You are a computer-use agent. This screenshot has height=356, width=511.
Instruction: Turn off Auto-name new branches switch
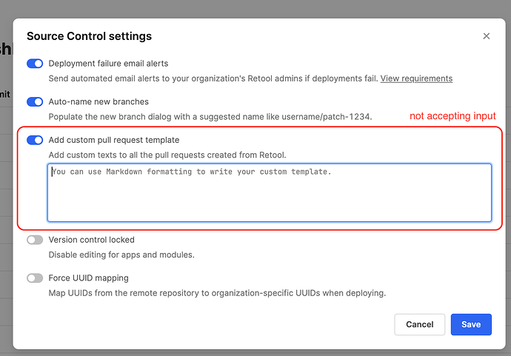[x=35, y=102]
